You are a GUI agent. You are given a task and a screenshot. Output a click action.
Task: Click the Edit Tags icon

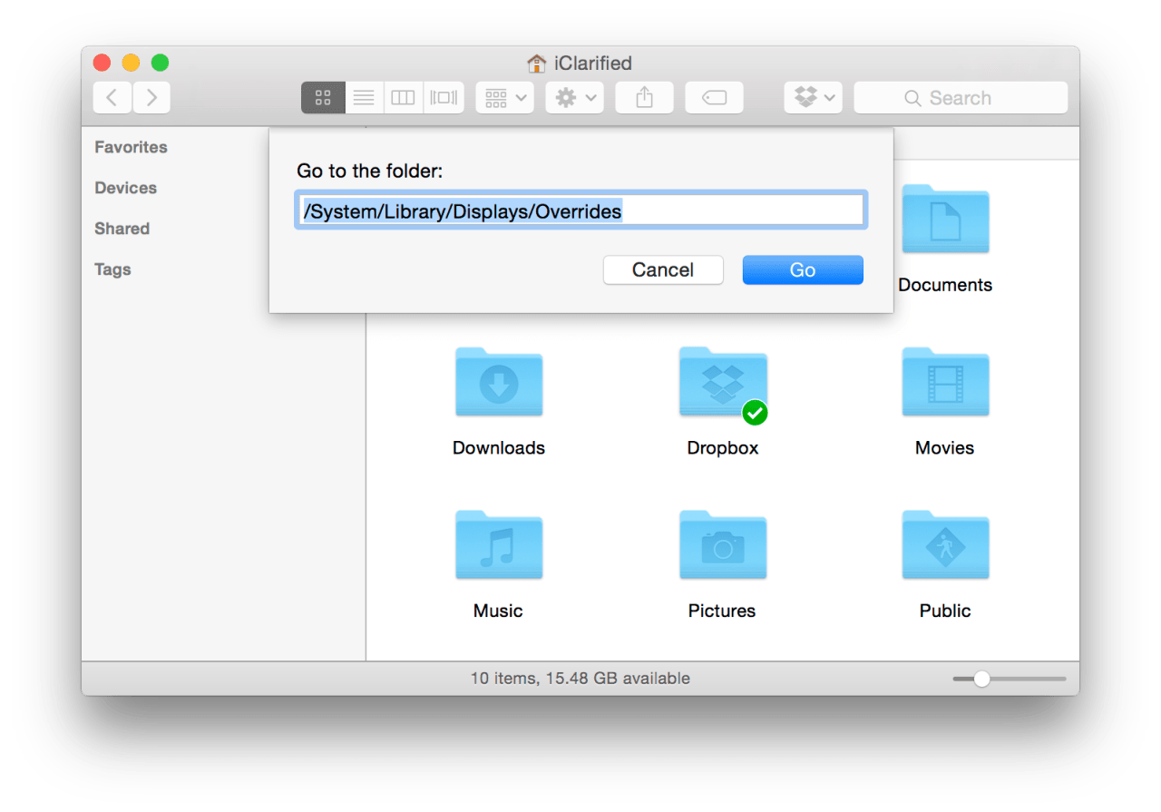(x=714, y=97)
